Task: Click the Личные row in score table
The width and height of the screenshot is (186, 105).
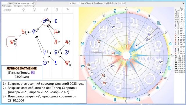Action: point(180,10)
